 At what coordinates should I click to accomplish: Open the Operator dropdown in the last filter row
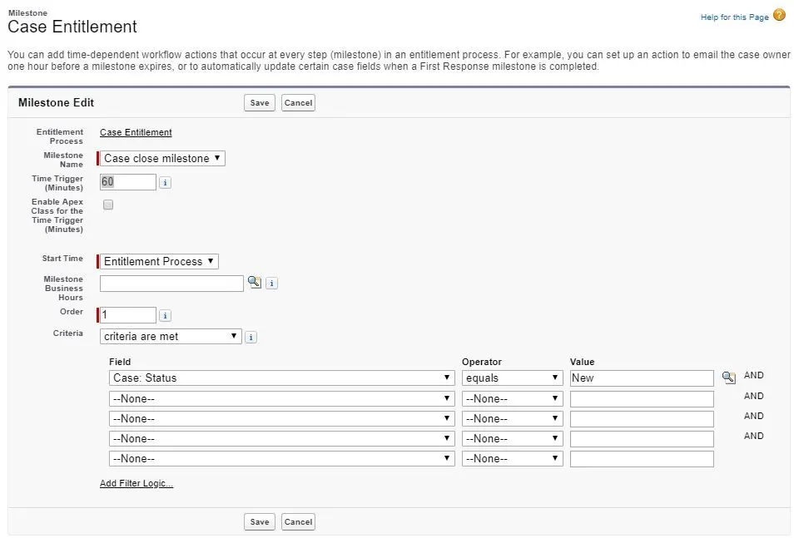click(x=512, y=458)
